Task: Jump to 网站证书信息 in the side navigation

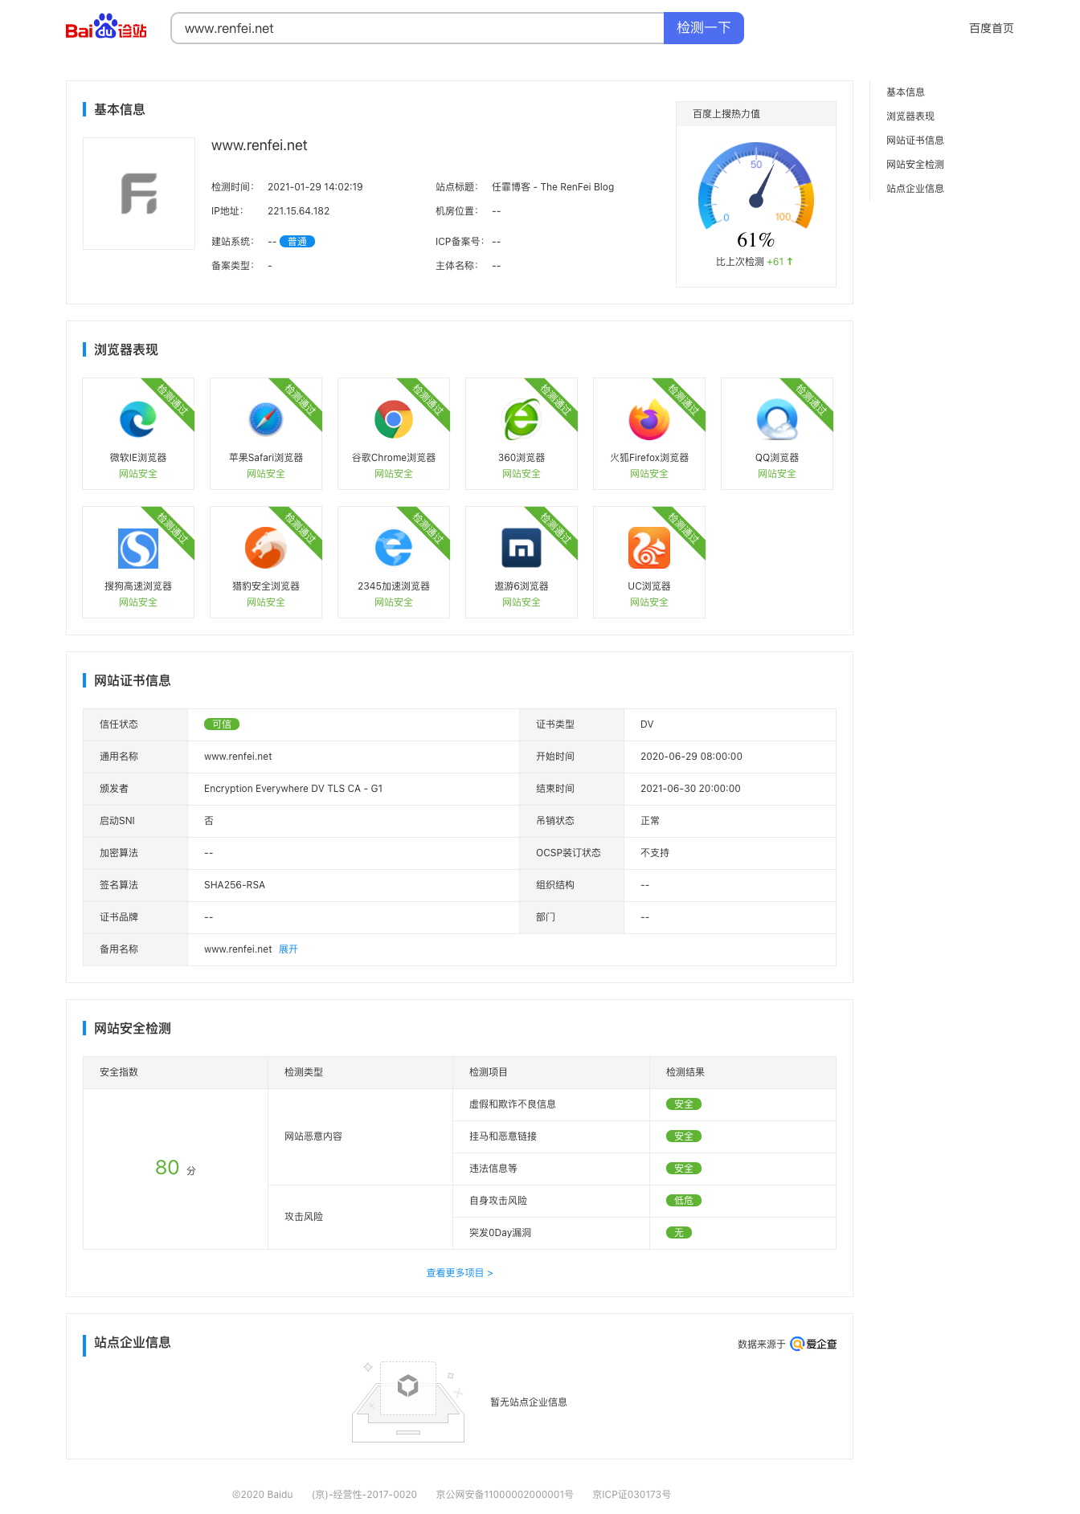Action: pos(915,141)
